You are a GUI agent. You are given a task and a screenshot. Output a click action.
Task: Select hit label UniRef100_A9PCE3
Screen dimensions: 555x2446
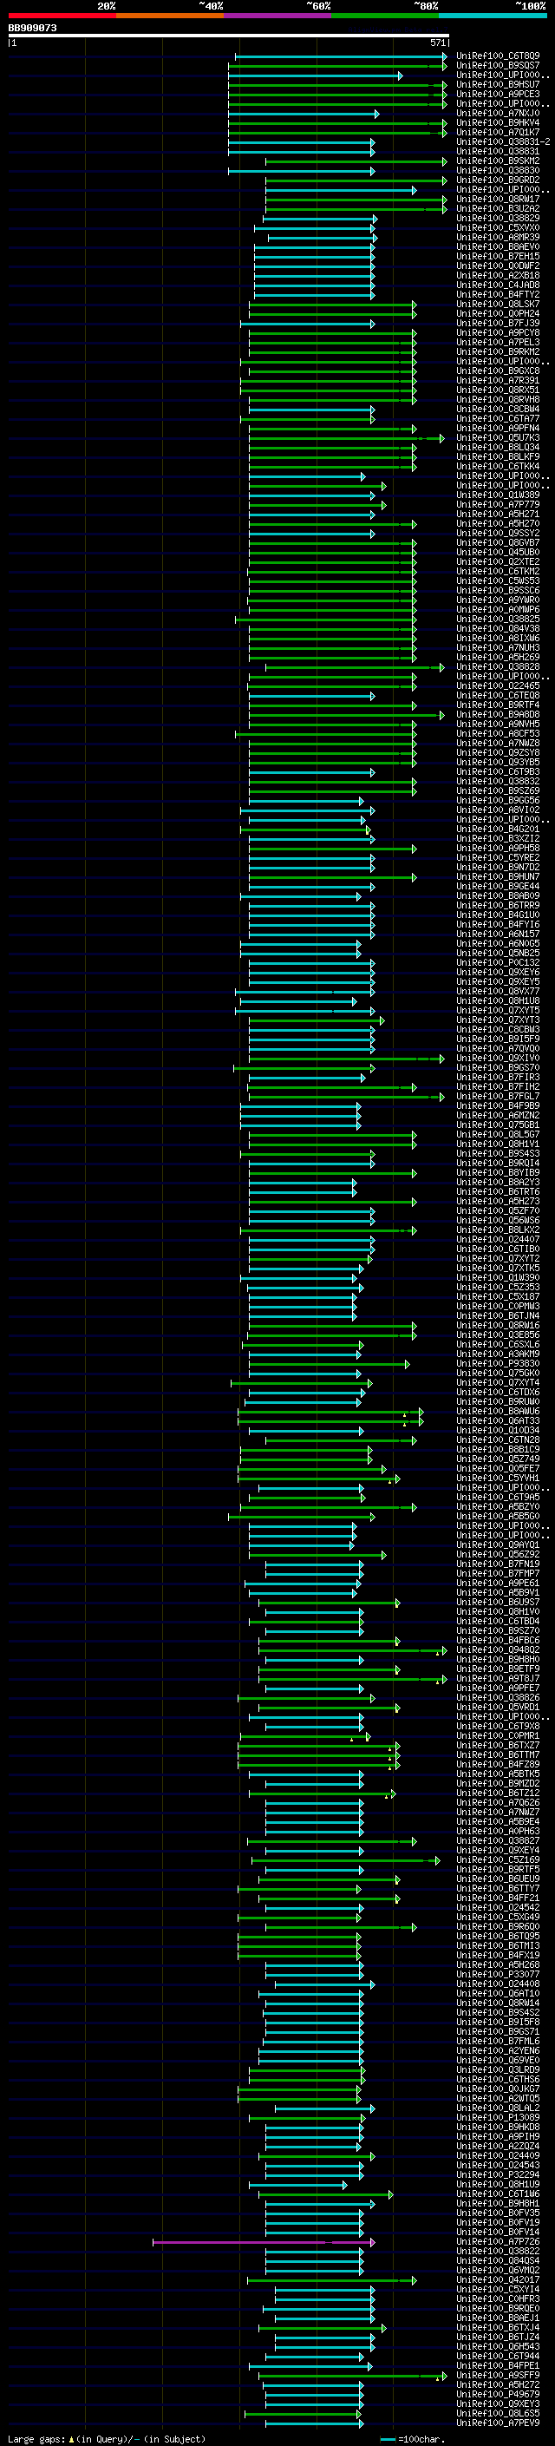(x=498, y=95)
